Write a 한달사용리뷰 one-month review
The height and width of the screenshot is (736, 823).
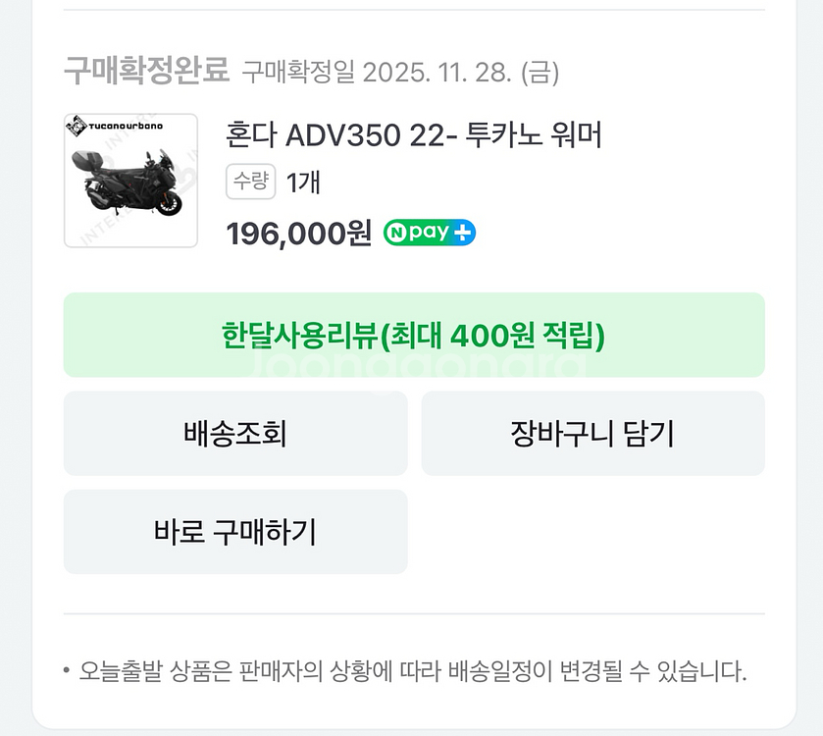coord(413,335)
